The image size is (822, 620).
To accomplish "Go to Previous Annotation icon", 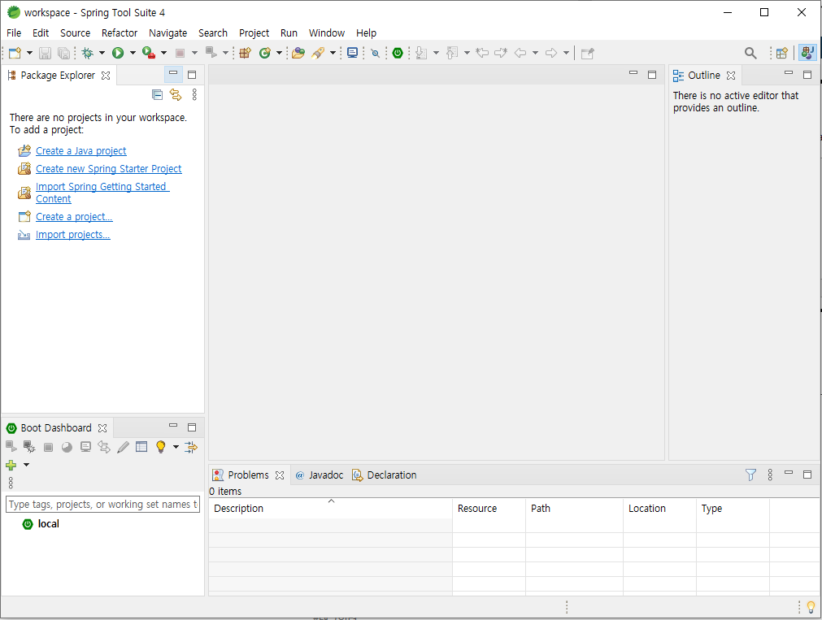I will click(x=452, y=53).
